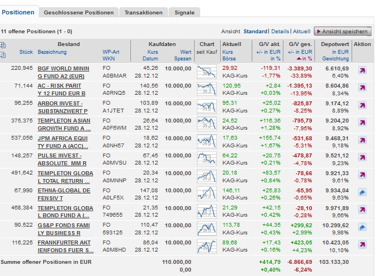
Task: Sort by WKN column header
Action: point(109,59)
